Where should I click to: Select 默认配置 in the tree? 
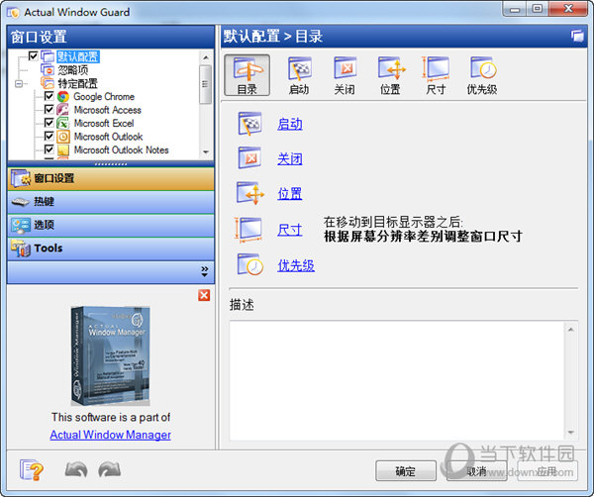78,56
